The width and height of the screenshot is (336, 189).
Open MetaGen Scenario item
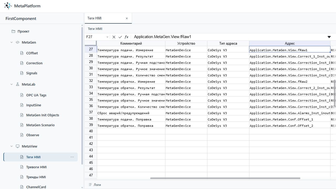(x=40, y=125)
